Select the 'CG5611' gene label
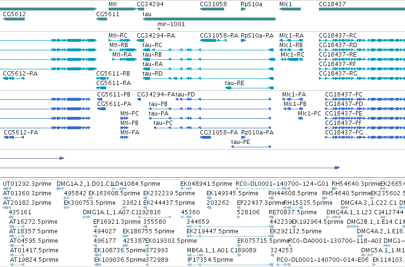The width and height of the screenshot is (405, 267). [108, 14]
